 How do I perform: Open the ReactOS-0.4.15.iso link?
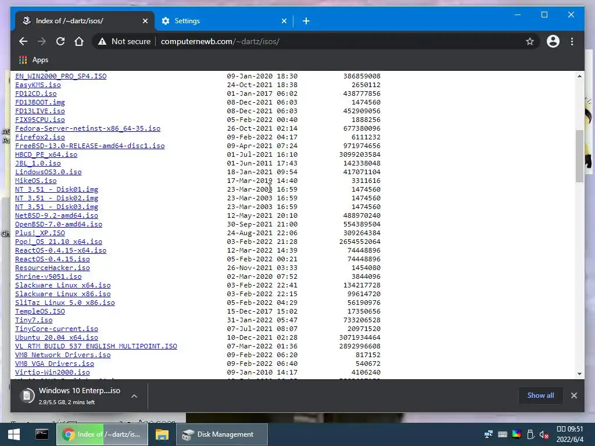[x=52, y=260]
